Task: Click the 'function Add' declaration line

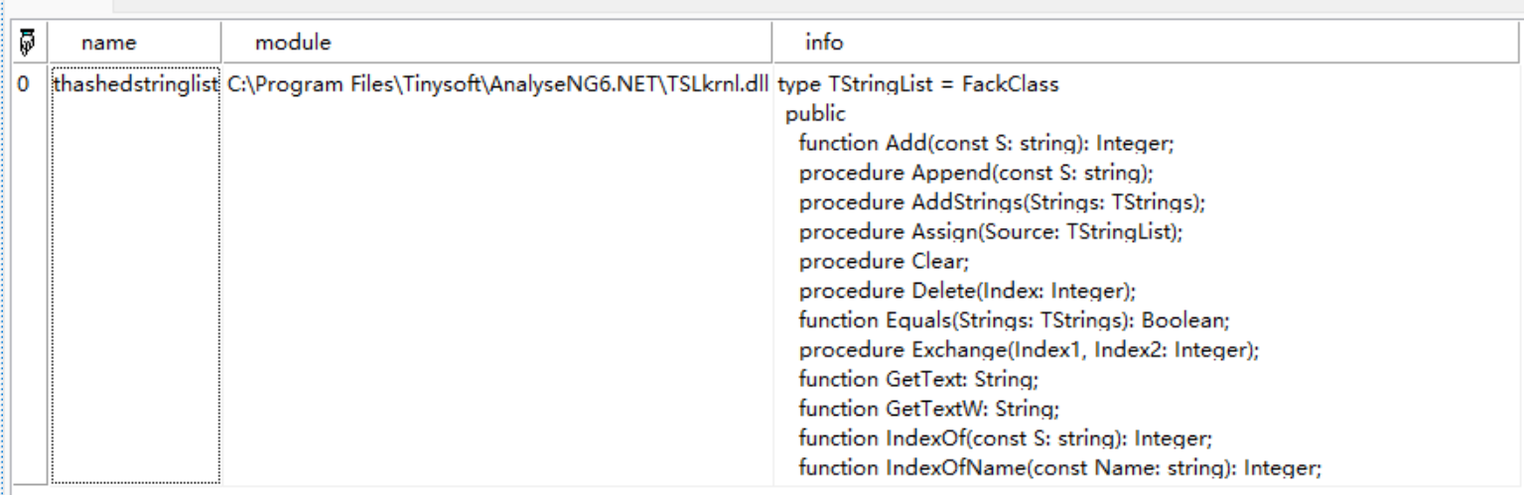Action: [x=987, y=144]
